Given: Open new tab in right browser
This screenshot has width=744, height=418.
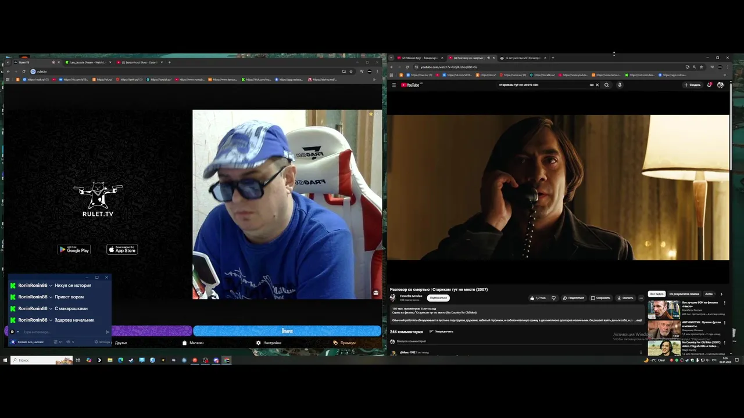Looking at the screenshot, I should pyautogui.click(x=553, y=58).
